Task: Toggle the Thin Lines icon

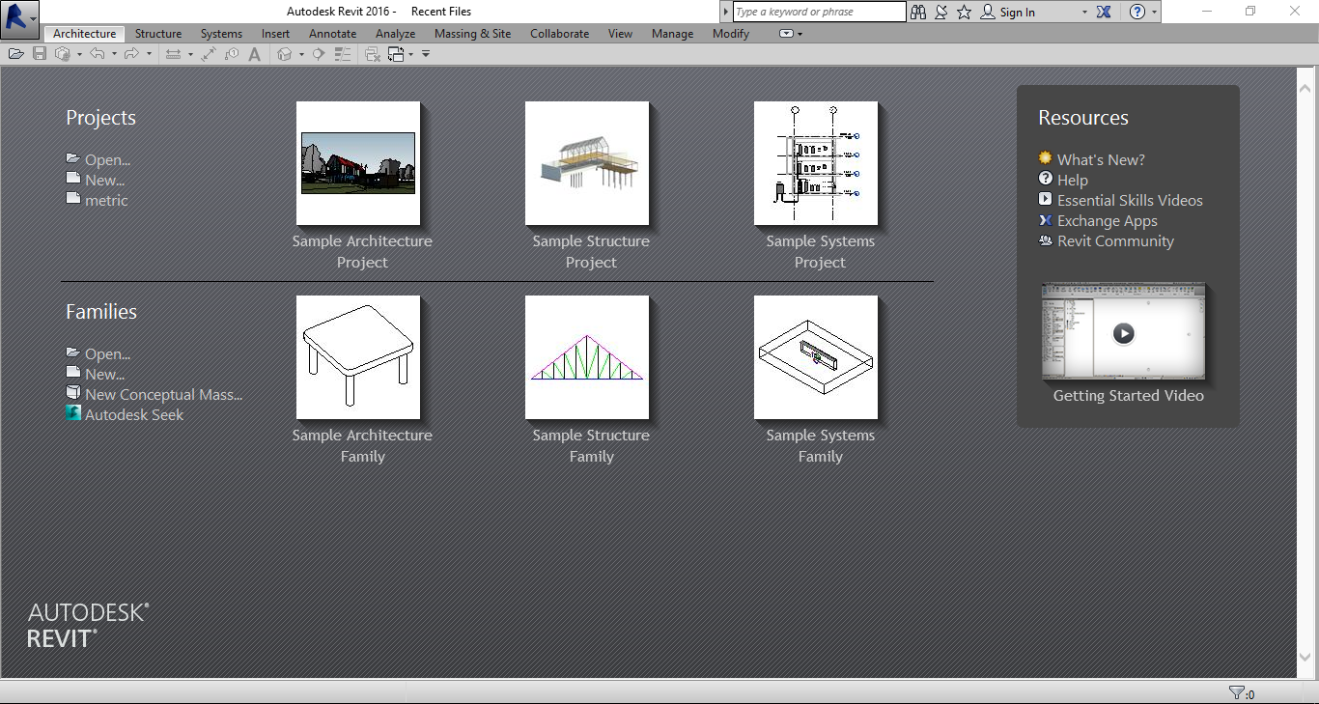Action: (342, 54)
